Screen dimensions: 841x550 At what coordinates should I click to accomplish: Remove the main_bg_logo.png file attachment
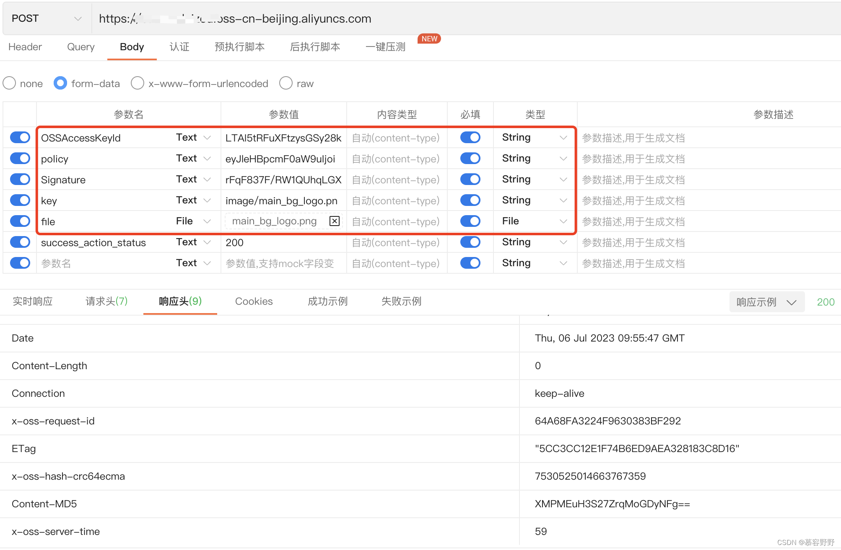coord(334,221)
